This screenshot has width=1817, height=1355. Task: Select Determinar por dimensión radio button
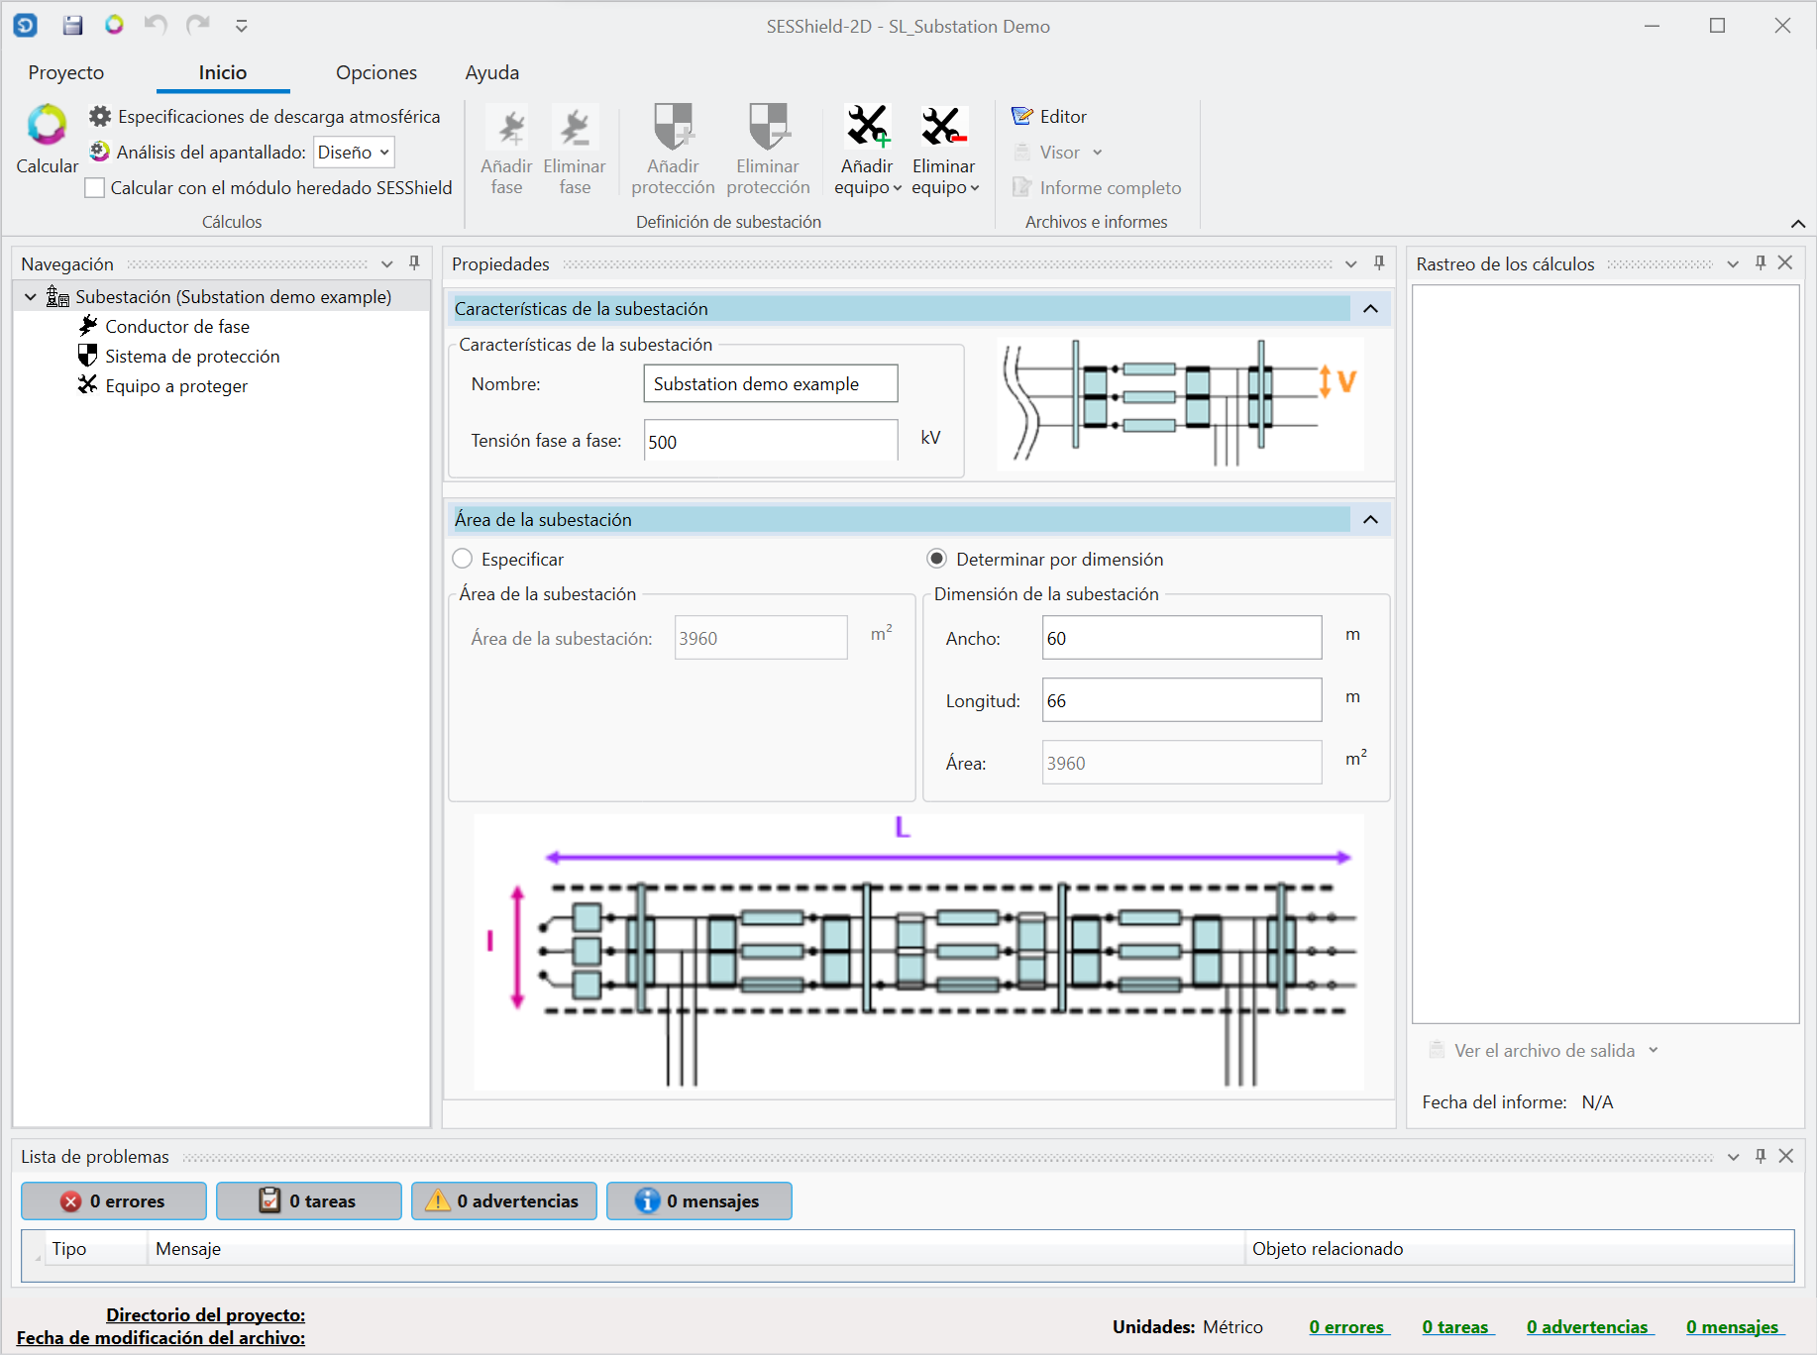point(936,559)
